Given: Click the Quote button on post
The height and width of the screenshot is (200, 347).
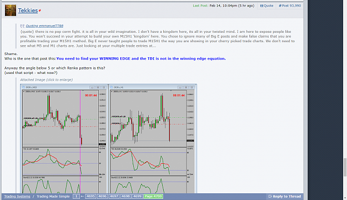Looking at the screenshot, I should (266, 6).
